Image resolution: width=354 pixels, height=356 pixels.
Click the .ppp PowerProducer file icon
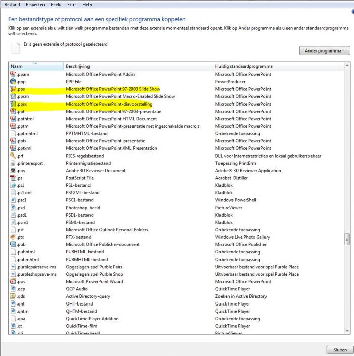tap(13, 81)
